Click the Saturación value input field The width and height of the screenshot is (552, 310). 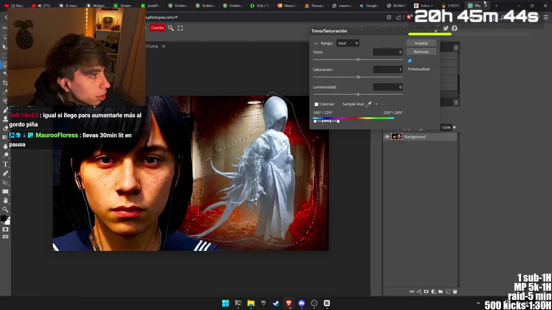388,69
